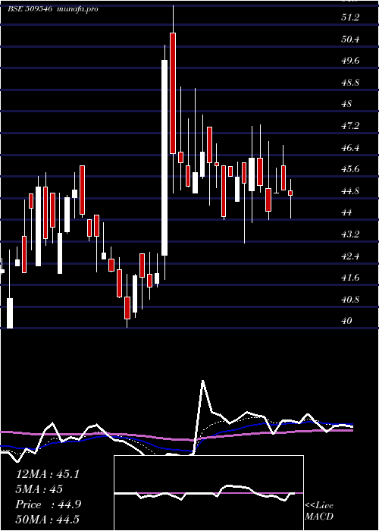Click the price axis label 46.4
Screen dimensions: 379x531
tap(350, 148)
